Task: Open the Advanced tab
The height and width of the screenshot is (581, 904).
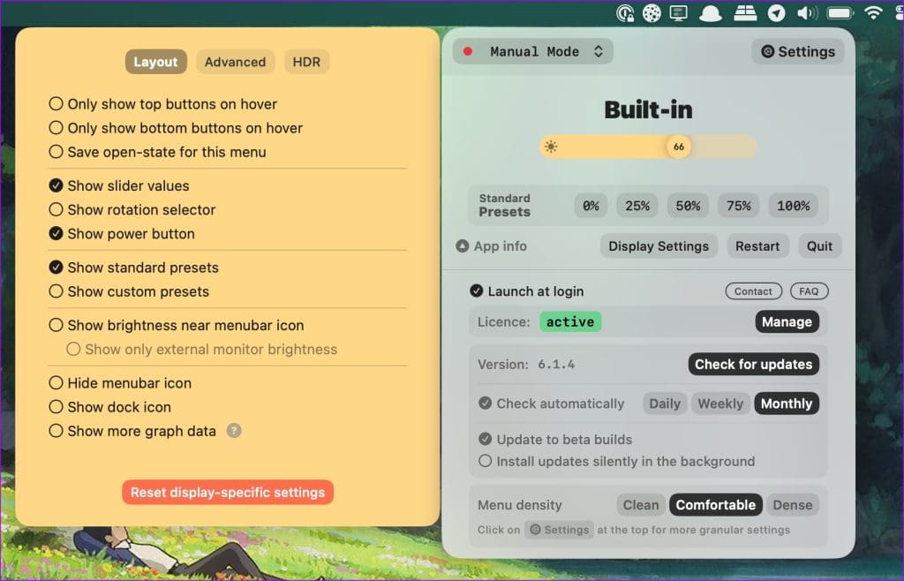Action: tap(235, 62)
